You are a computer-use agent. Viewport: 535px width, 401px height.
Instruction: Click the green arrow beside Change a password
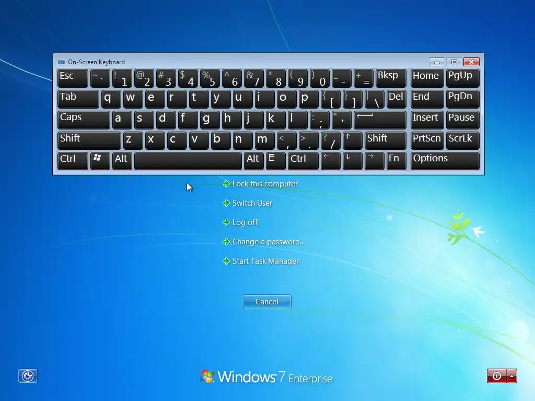[x=226, y=242]
